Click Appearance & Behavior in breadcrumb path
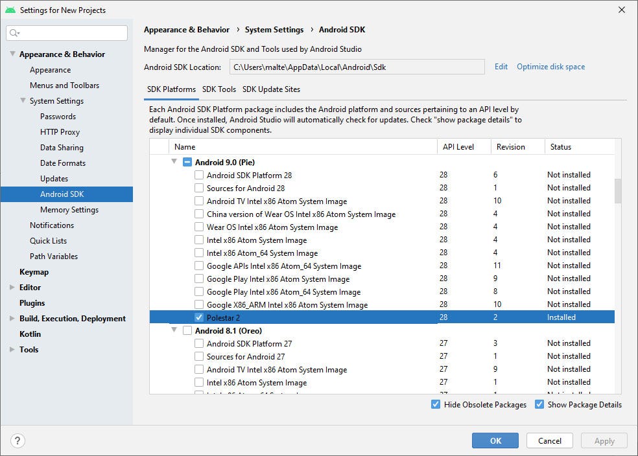The width and height of the screenshot is (638, 456). click(187, 30)
